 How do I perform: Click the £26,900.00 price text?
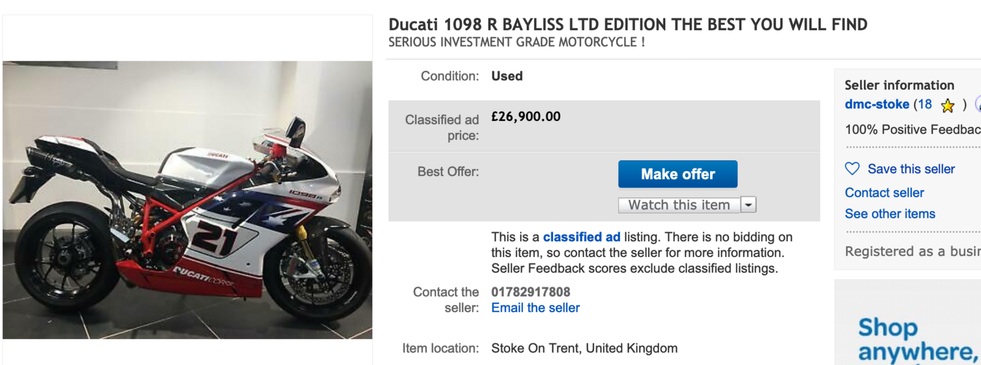(525, 117)
